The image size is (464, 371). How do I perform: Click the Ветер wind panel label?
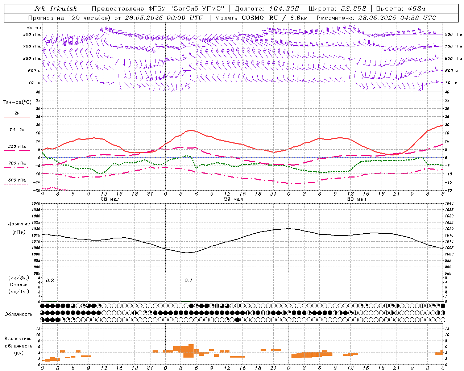(x=34, y=28)
